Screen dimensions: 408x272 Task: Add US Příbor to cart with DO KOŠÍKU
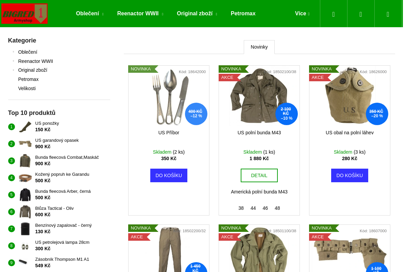[x=169, y=175]
